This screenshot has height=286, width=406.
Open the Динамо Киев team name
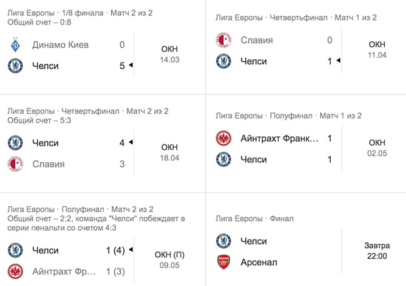tap(61, 45)
